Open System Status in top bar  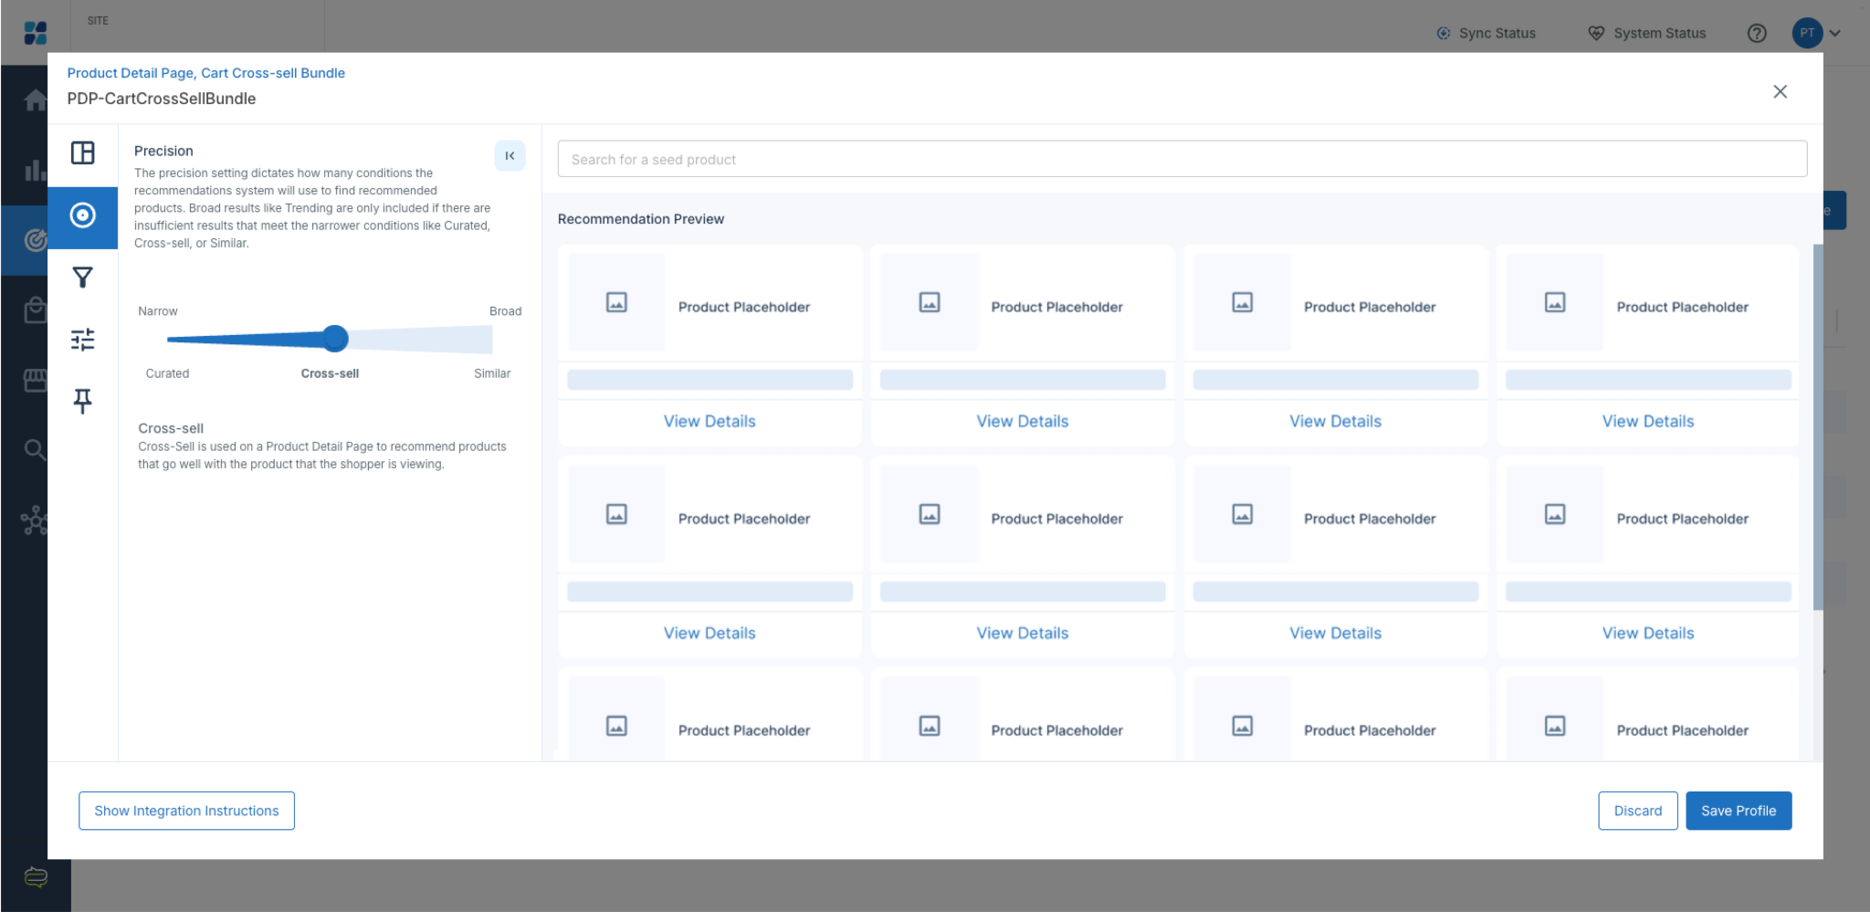pyautogui.click(x=1647, y=33)
